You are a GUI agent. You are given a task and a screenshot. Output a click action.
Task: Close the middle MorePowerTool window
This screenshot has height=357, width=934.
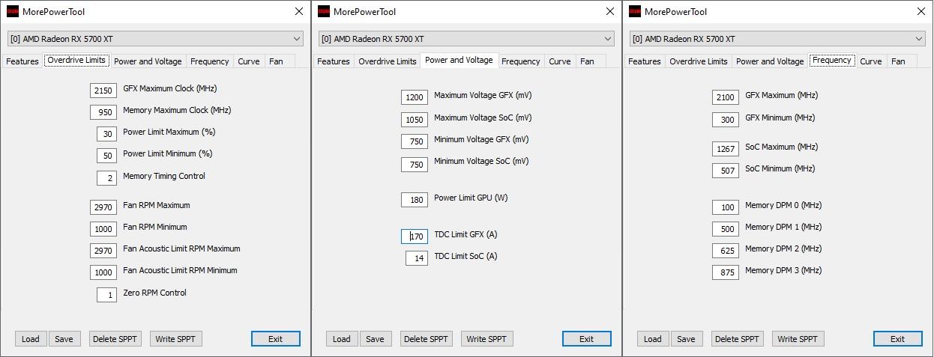(x=610, y=11)
